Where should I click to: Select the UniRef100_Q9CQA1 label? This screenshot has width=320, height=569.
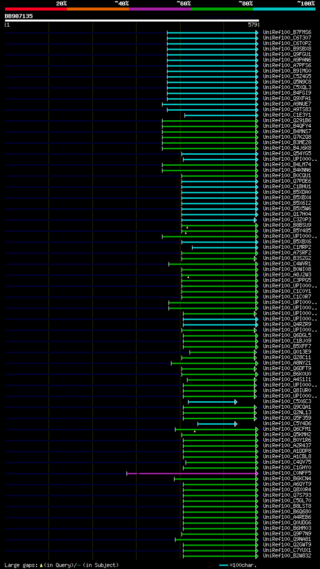[x=287, y=407]
